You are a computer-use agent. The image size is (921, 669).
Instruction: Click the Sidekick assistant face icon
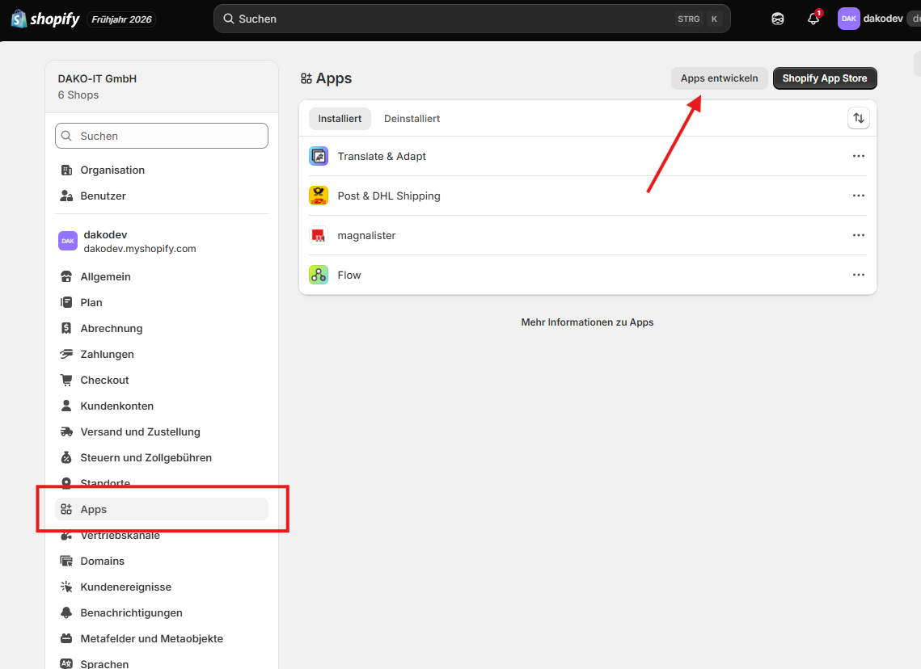pyautogui.click(x=778, y=19)
